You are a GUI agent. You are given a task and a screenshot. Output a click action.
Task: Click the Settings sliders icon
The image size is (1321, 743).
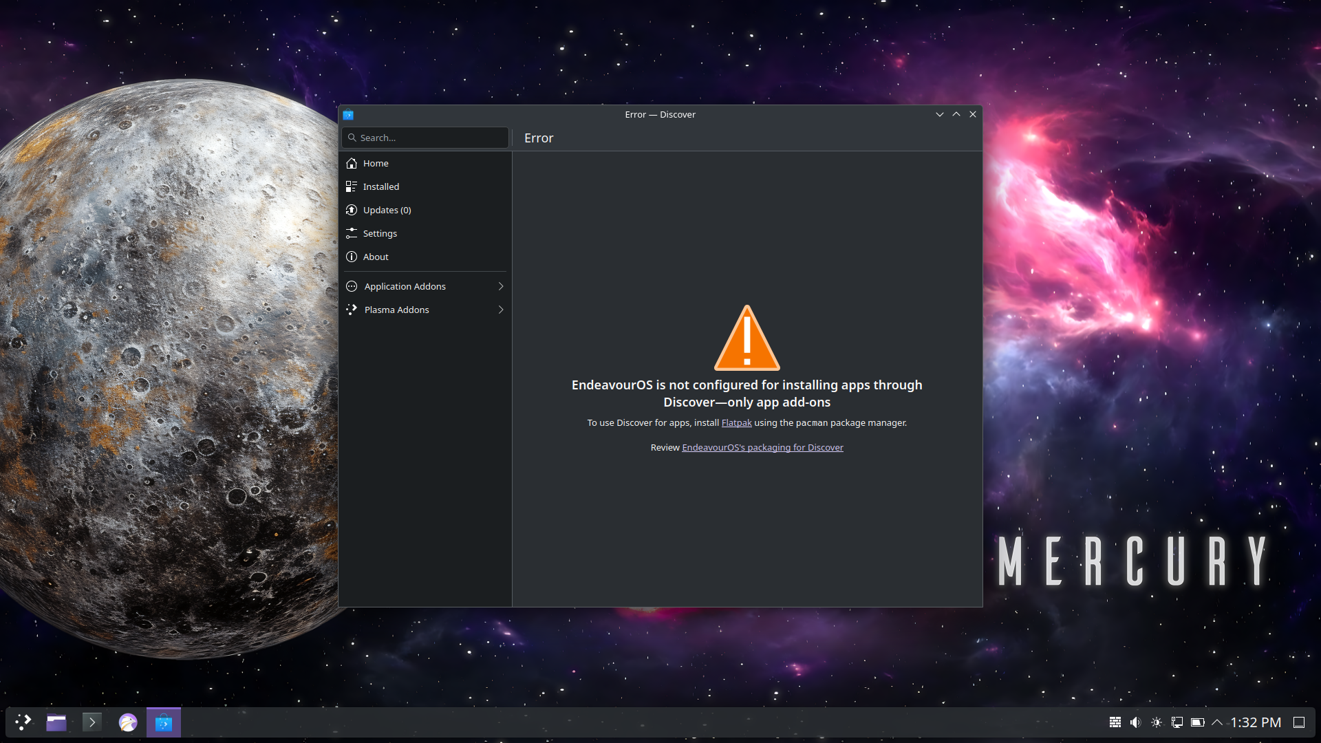tap(352, 233)
